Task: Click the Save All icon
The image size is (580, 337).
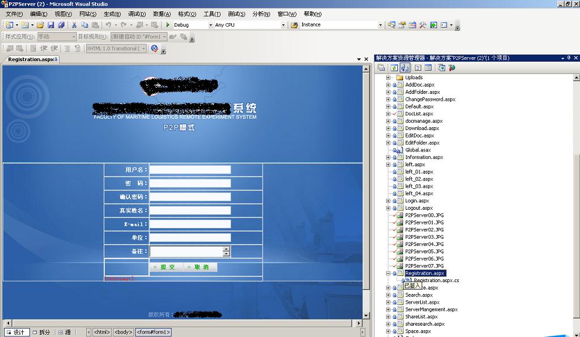Action: [x=61, y=25]
